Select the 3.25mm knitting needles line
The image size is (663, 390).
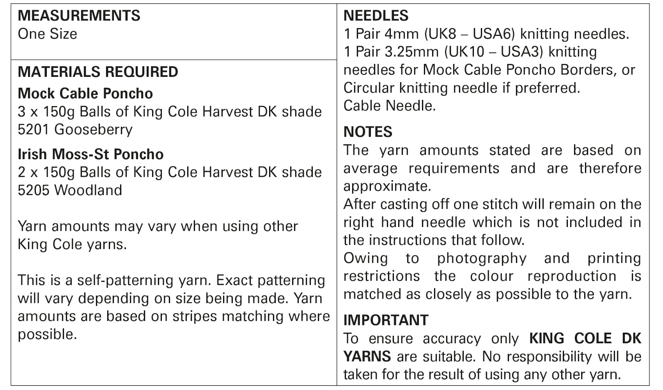tap(489, 70)
